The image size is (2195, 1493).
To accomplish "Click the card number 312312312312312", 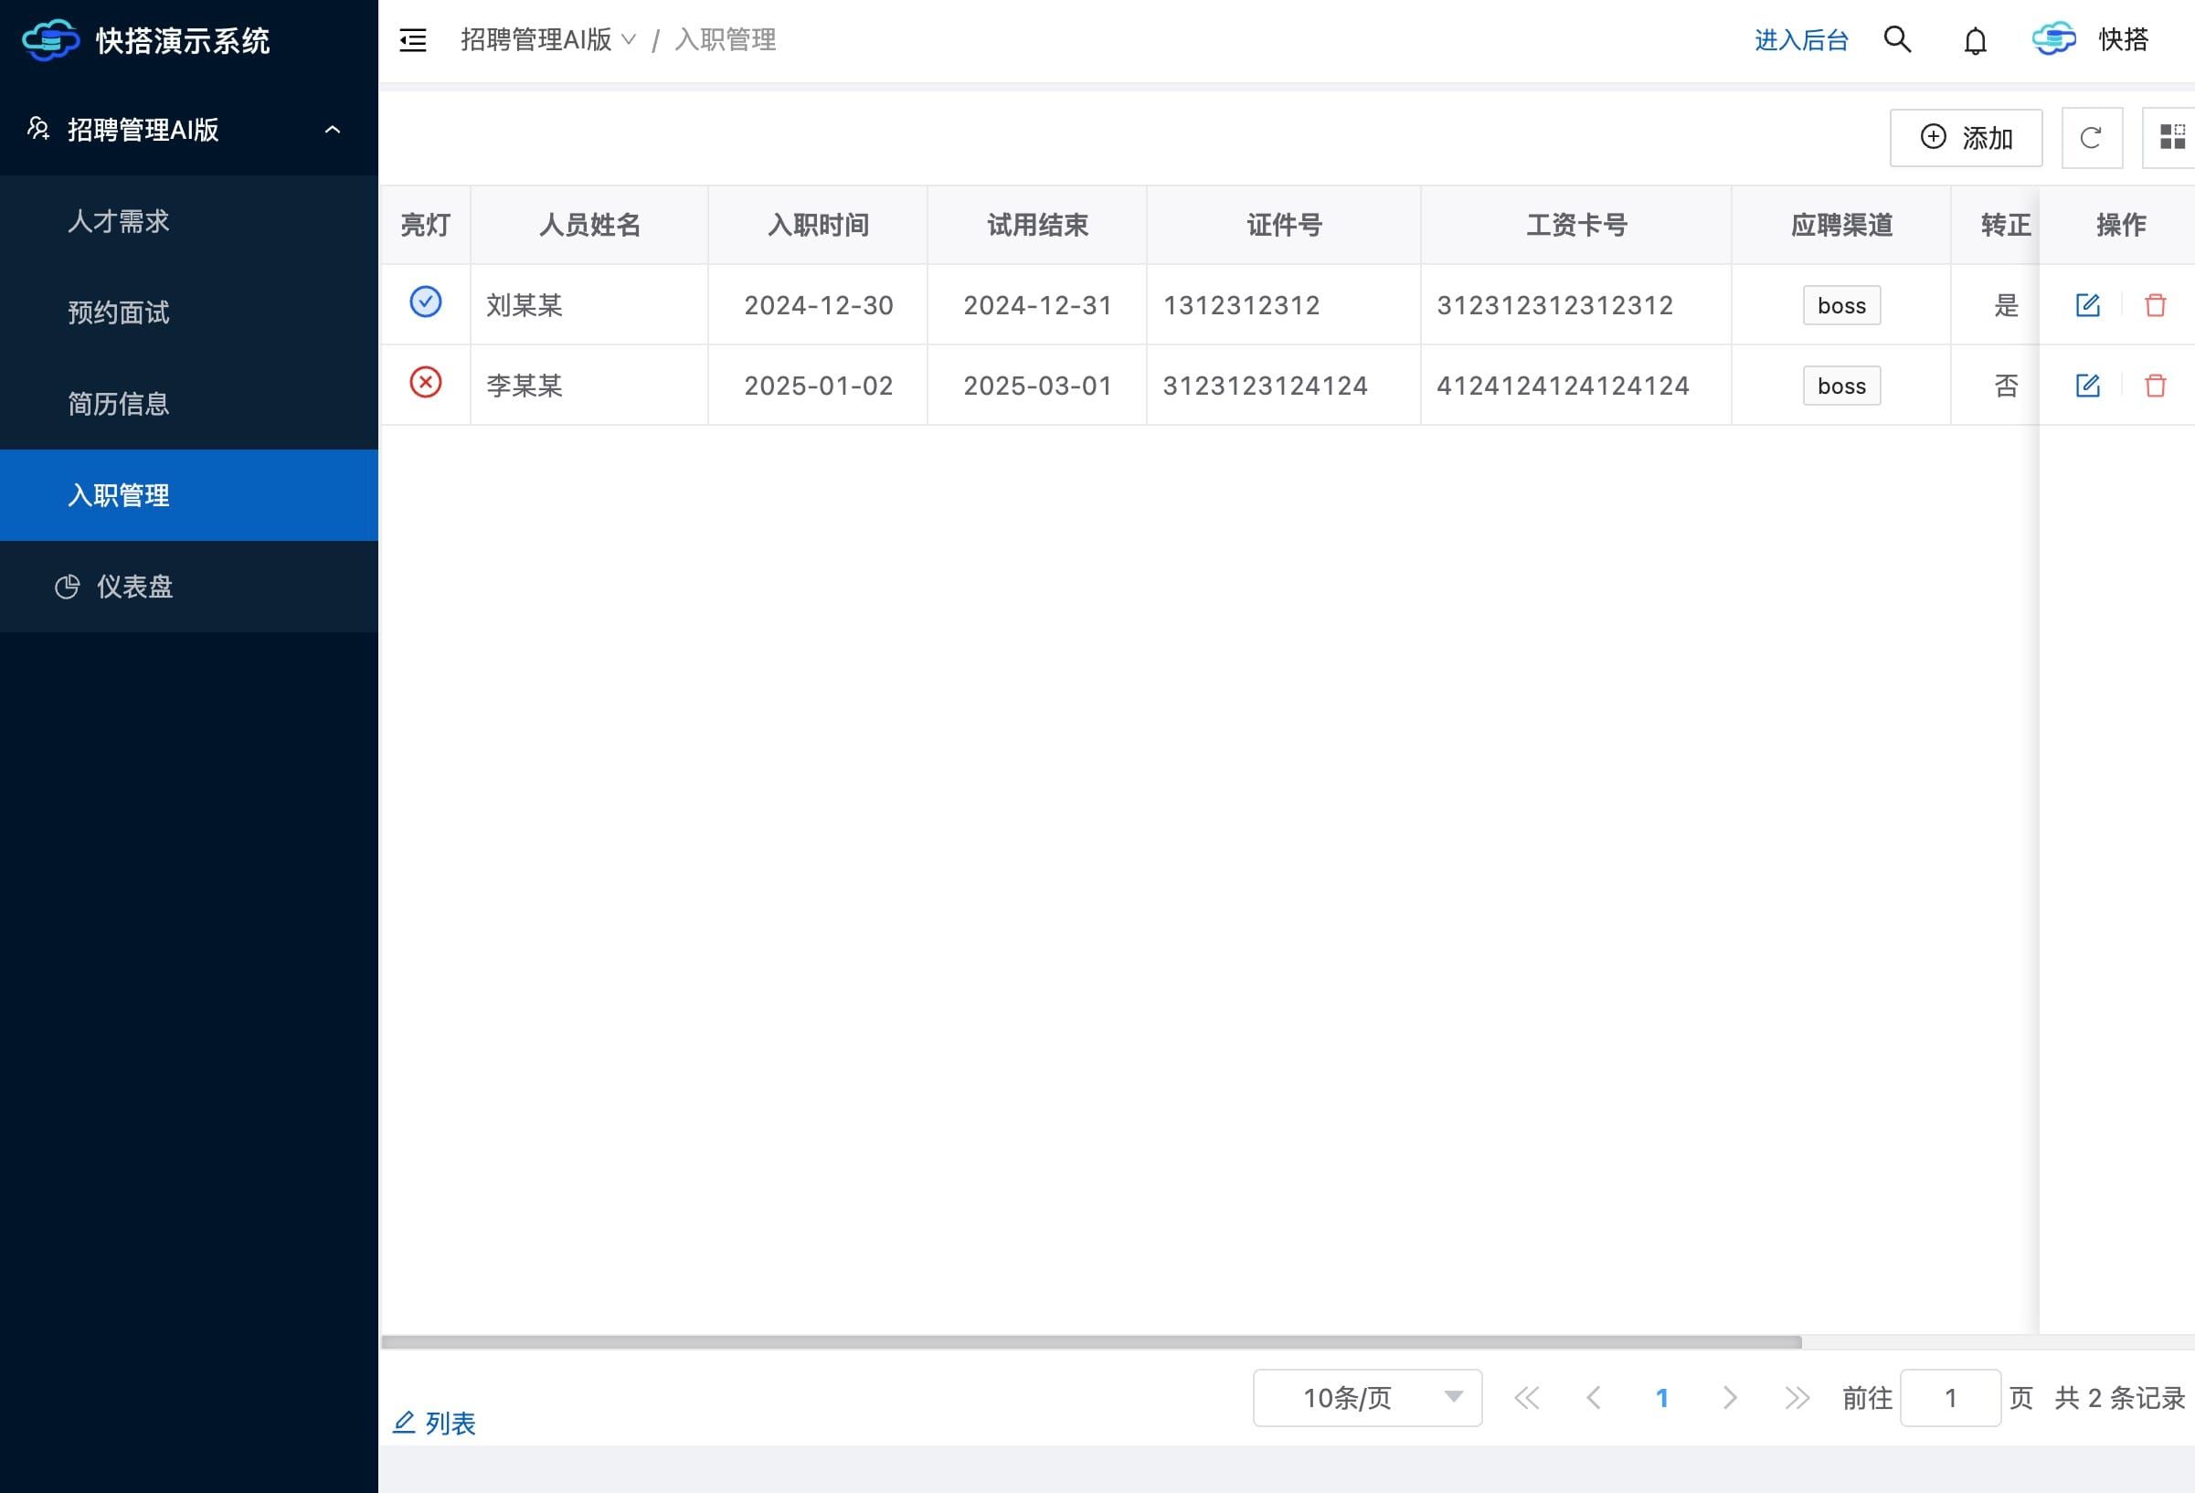I will click(x=1554, y=305).
